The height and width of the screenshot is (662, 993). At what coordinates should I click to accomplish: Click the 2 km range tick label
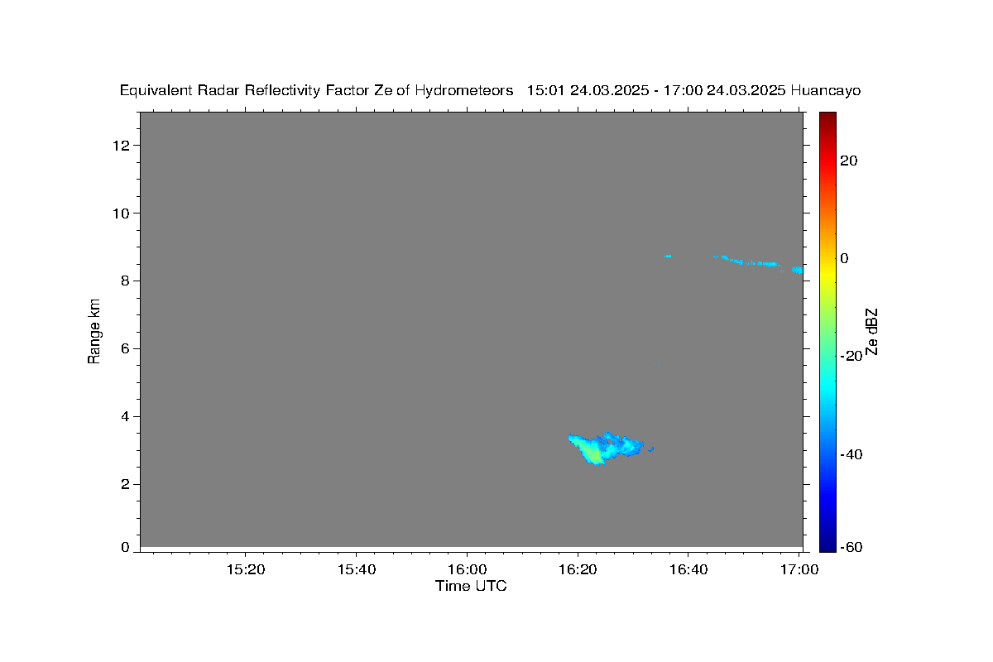point(127,484)
